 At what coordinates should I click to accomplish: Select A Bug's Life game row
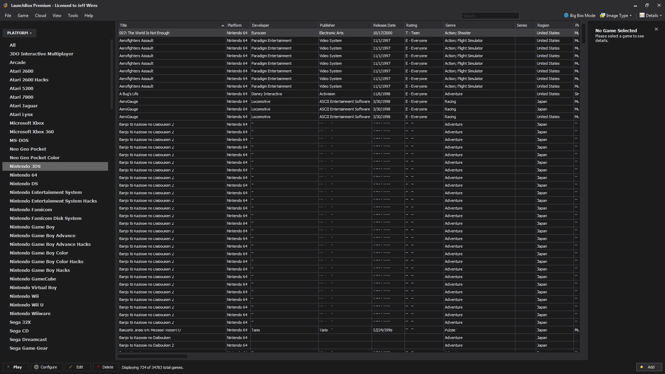pos(348,94)
